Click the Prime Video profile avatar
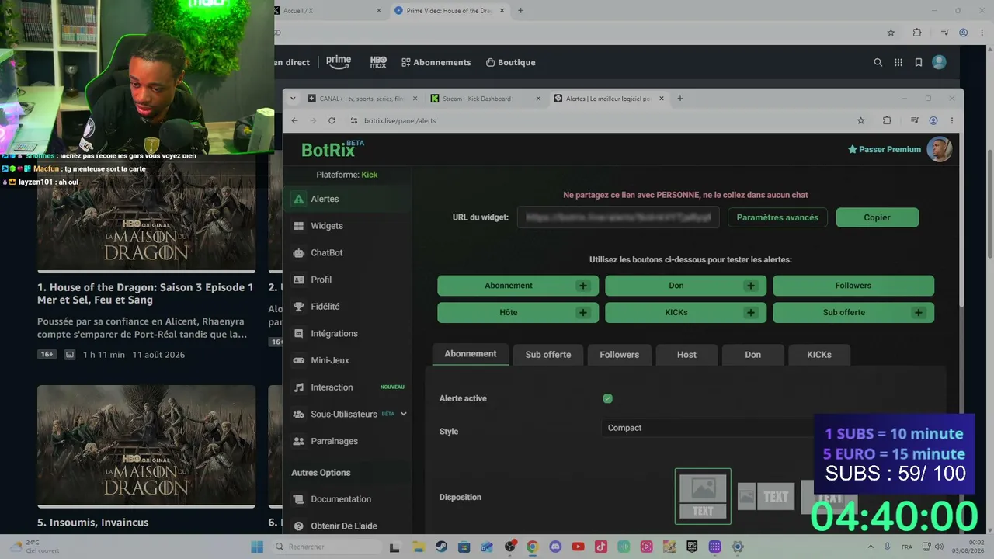The width and height of the screenshot is (994, 559). [939, 62]
